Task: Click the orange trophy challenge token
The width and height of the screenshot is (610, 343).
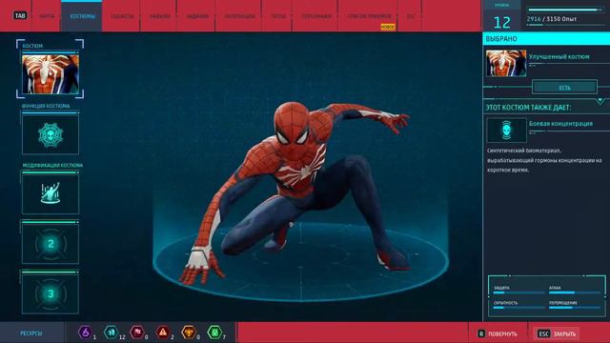Action: coord(189,333)
